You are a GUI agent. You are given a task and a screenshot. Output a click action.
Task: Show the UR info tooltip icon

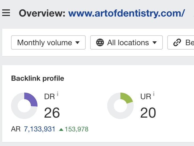(154, 94)
